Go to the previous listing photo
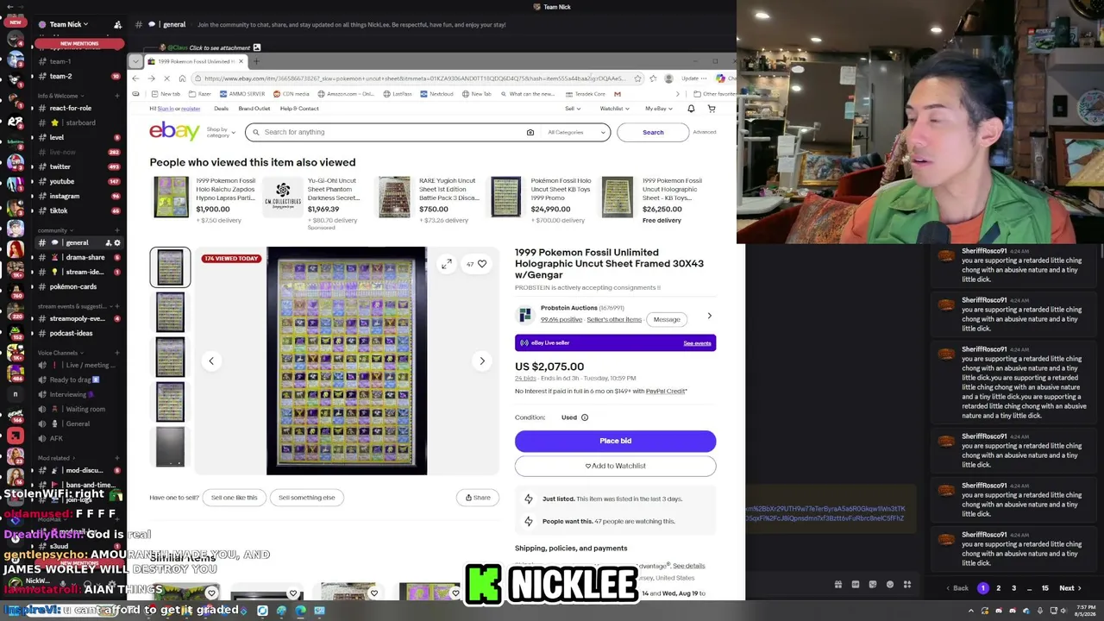1104x621 pixels. coord(211,361)
